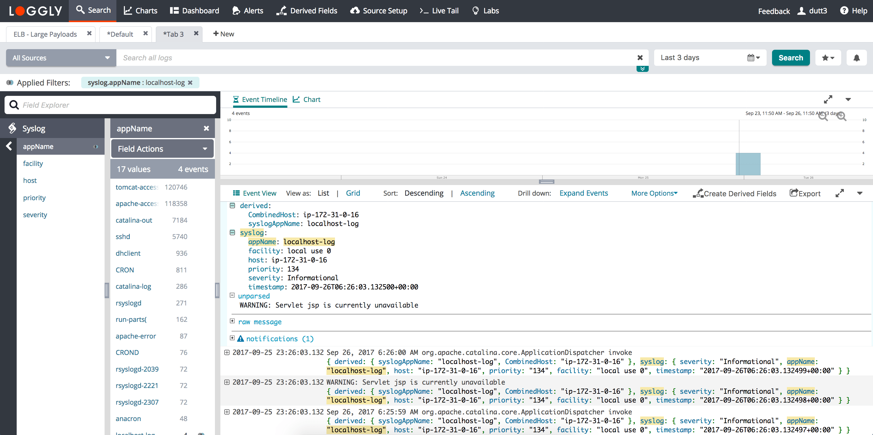
Task: Click the calendar icon for date range
Action: pos(752,57)
